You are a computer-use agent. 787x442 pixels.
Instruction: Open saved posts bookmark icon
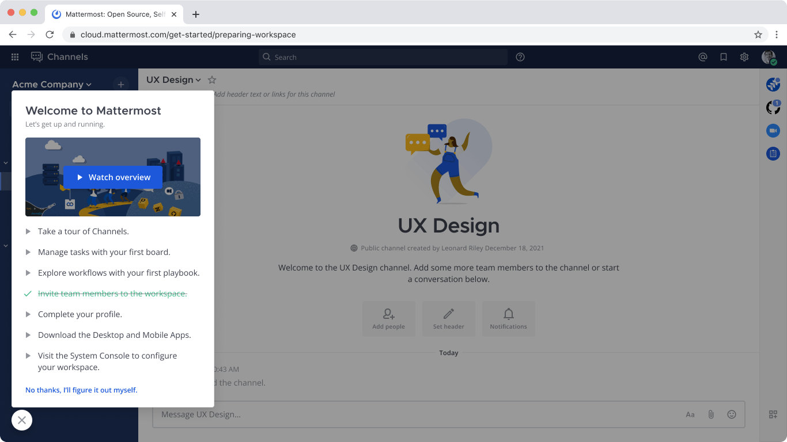coord(724,57)
